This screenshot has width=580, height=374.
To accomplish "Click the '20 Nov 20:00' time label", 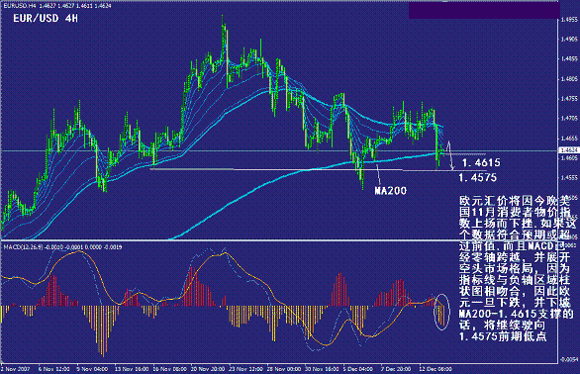I will click(x=208, y=369).
